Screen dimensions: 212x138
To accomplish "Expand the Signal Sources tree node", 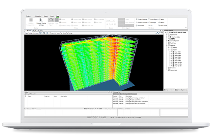I will [x=167, y=35].
